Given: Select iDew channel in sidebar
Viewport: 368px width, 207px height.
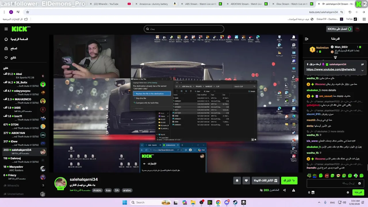Looking at the screenshot, I should 24,143.
